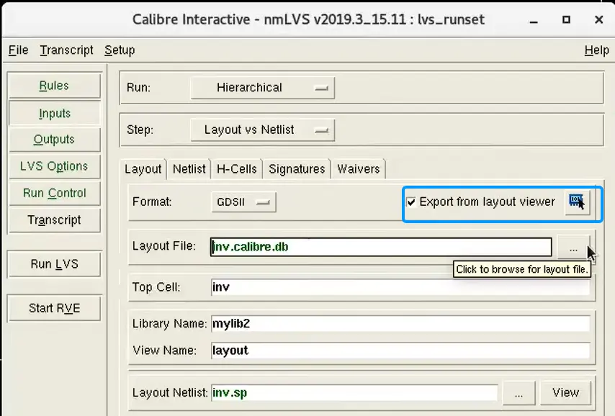Browse for layout netlist using ellipsis button
Viewport: 615px width, 416px height.
(x=519, y=393)
